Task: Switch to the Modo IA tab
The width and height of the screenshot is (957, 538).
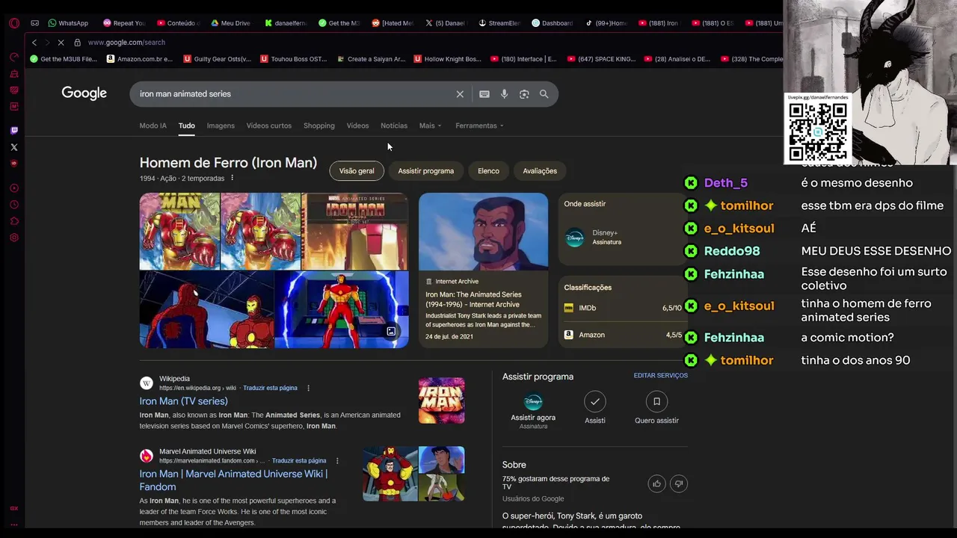Action: [153, 126]
